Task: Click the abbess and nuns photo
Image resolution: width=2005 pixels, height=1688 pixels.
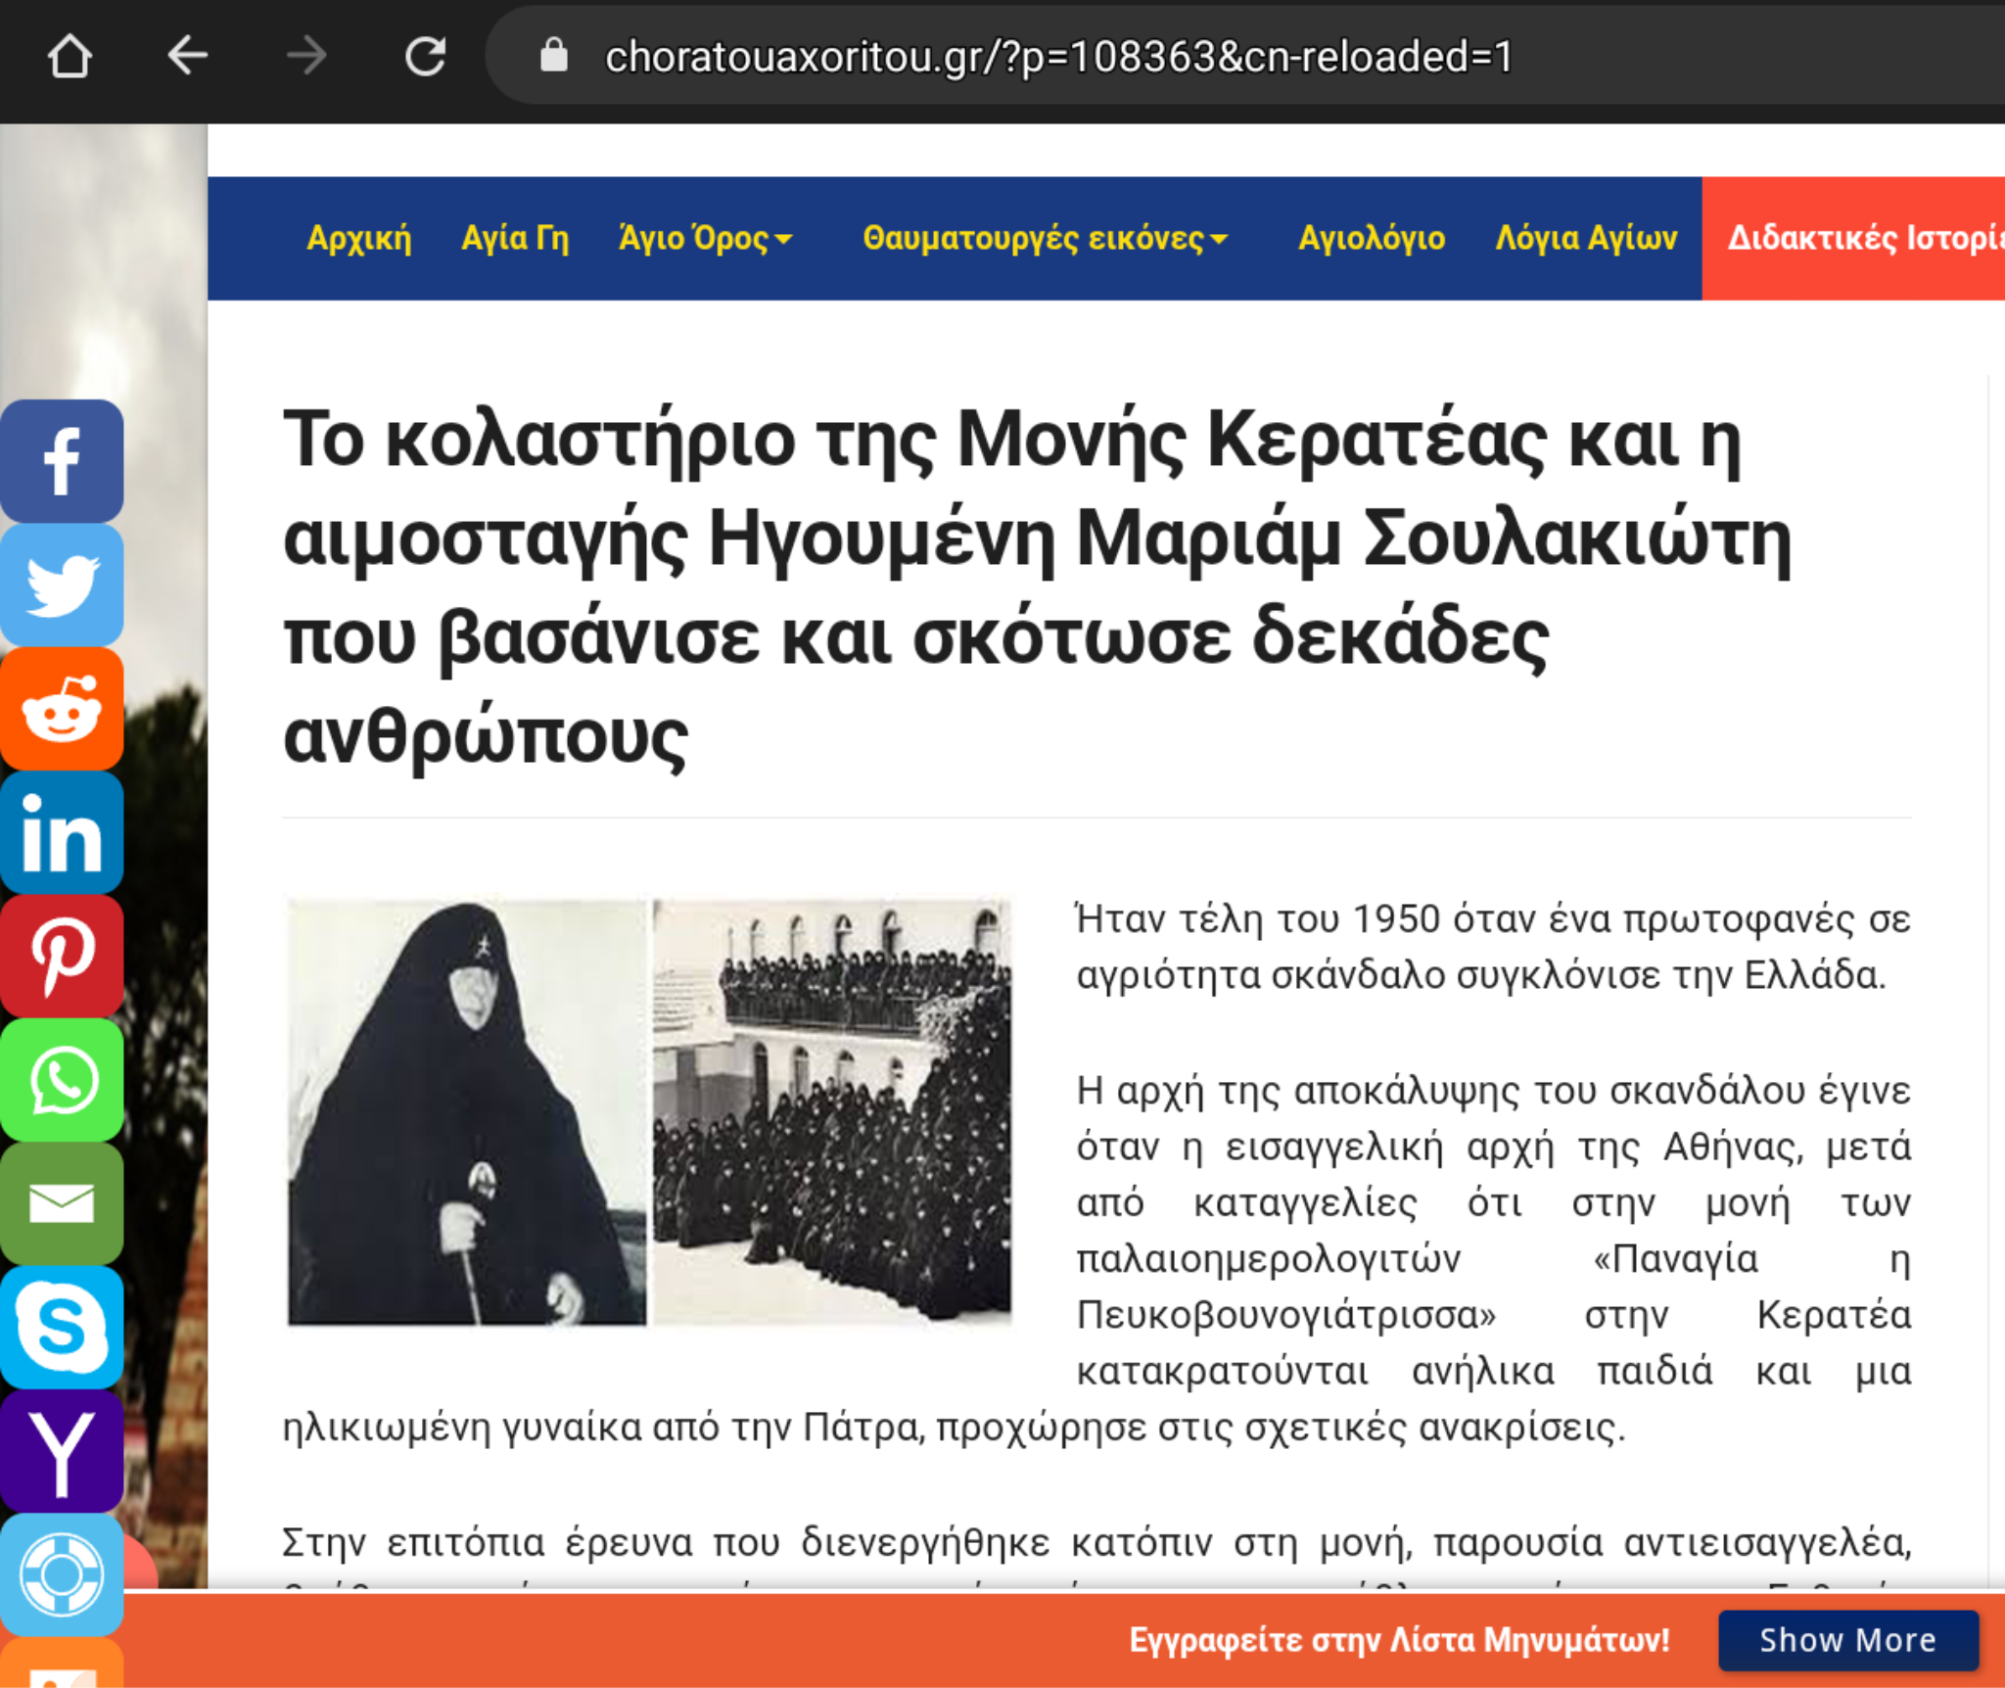Action: coord(649,1111)
